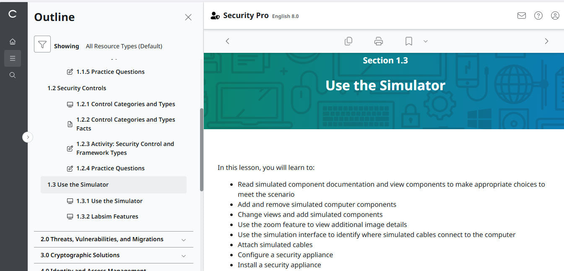This screenshot has width=564, height=271.
Task: Close the Outline panel with the X
Action: click(188, 17)
